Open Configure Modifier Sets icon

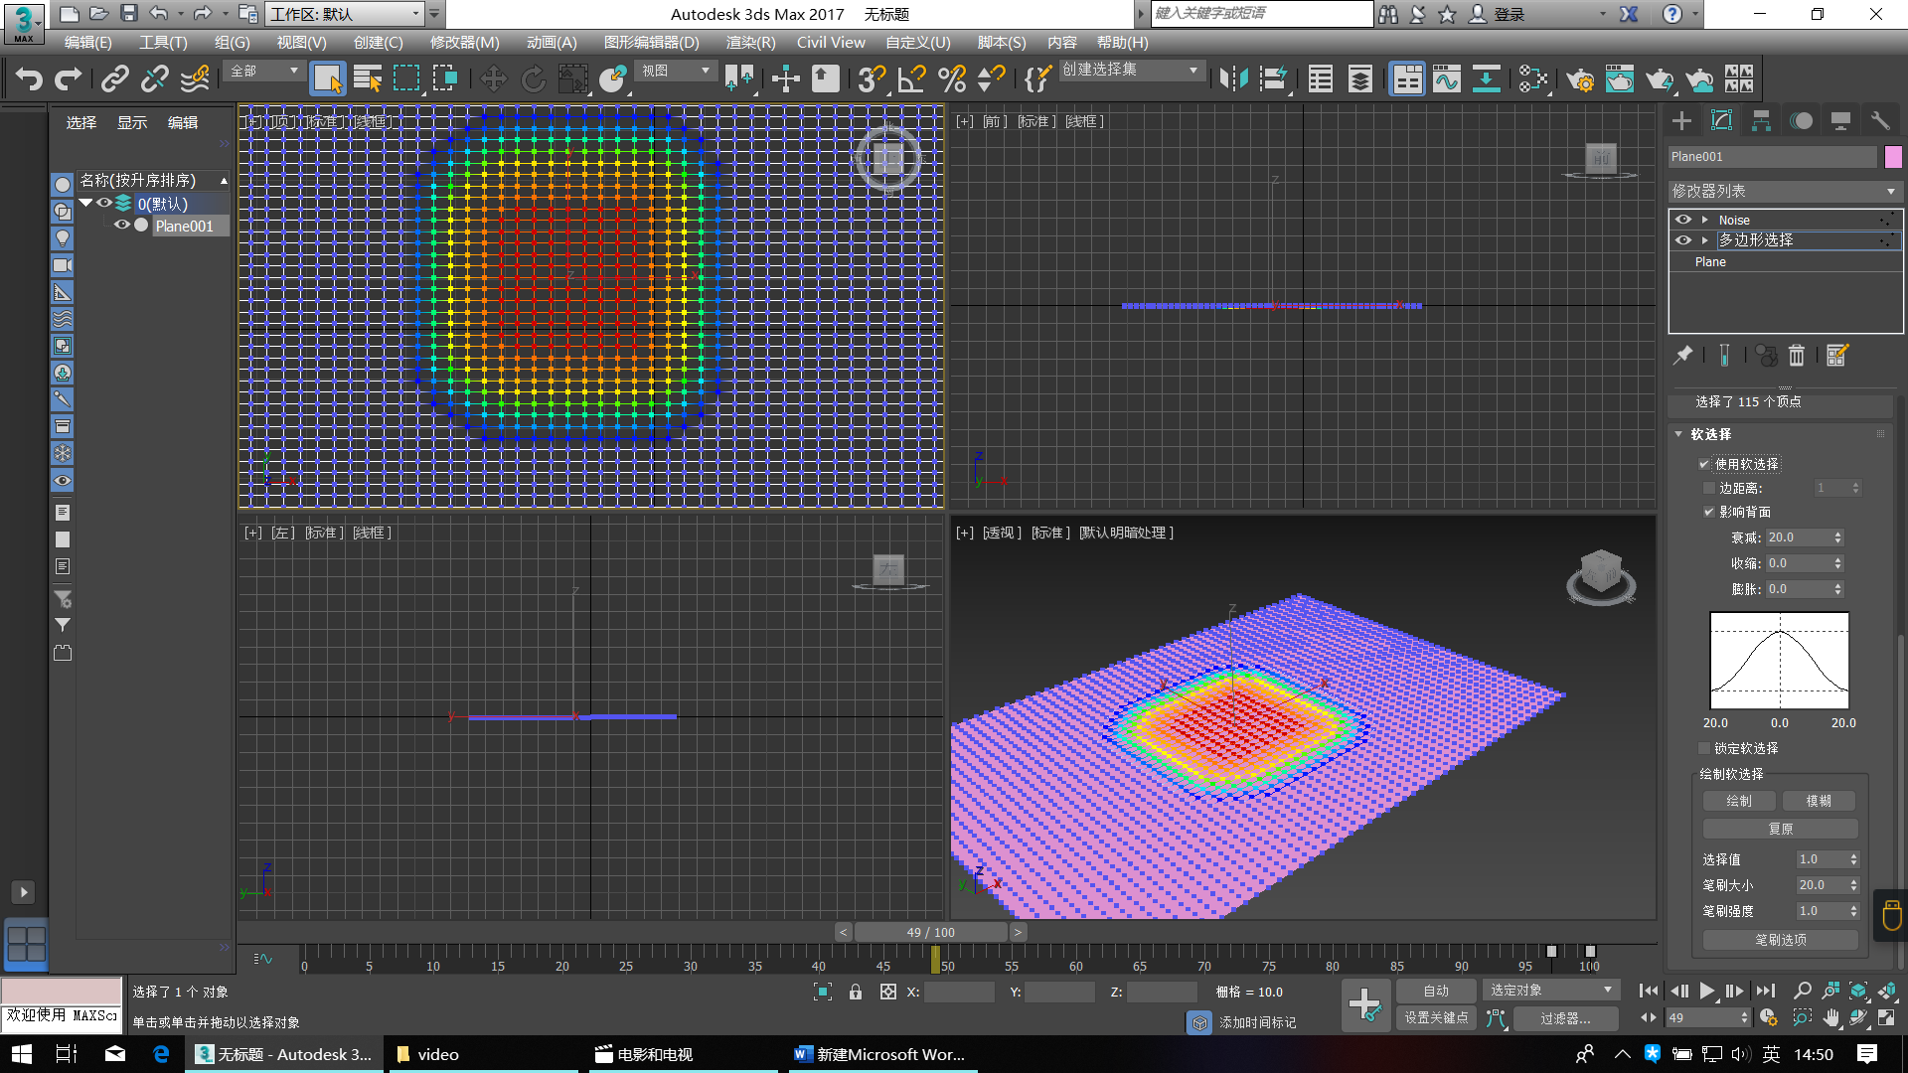pyautogui.click(x=1836, y=355)
